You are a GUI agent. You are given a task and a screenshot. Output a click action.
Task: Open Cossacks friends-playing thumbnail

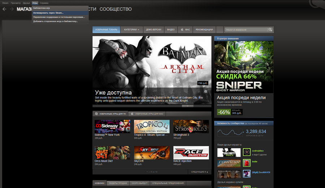tap(229, 163)
